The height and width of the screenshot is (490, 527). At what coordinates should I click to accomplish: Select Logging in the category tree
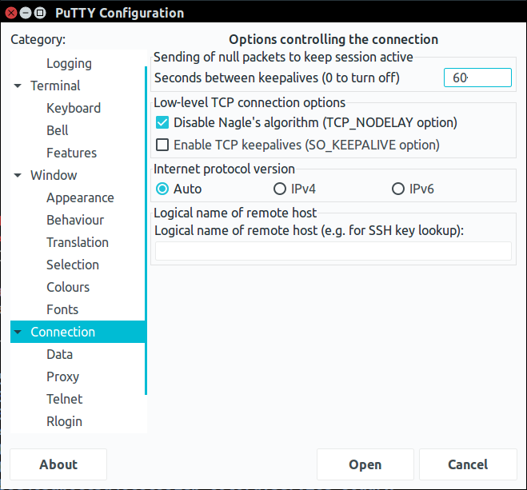point(69,64)
